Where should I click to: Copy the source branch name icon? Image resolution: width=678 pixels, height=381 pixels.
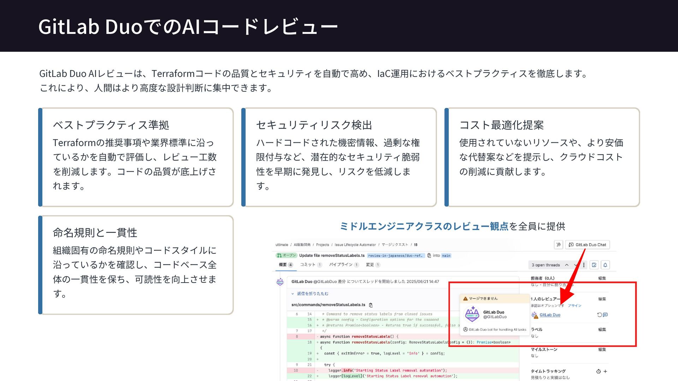(429, 255)
